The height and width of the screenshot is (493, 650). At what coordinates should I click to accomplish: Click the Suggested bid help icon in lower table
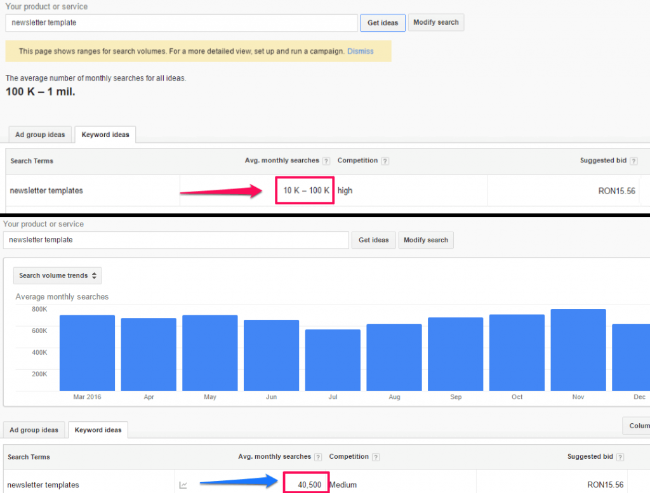[620, 456]
